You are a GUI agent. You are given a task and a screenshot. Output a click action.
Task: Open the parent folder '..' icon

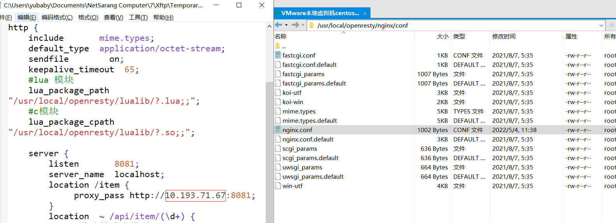[278, 46]
